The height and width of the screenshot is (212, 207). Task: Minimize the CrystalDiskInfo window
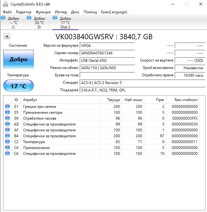173,4
